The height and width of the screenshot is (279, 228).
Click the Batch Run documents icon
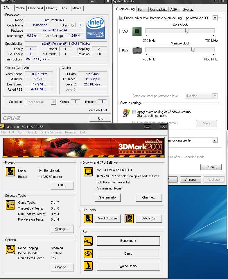(129, 219)
